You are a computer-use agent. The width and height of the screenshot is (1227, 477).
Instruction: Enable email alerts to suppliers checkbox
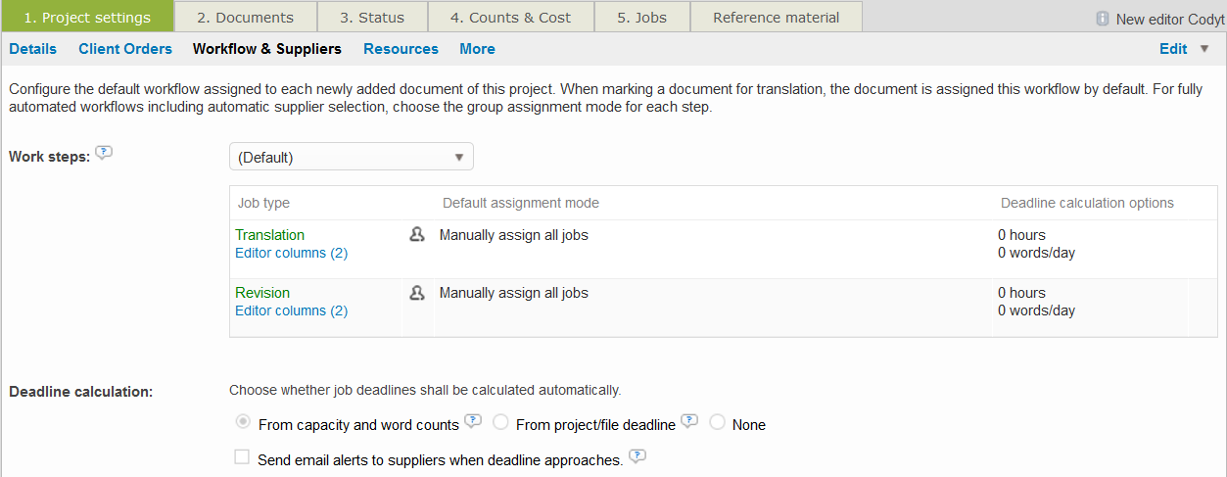coord(242,457)
